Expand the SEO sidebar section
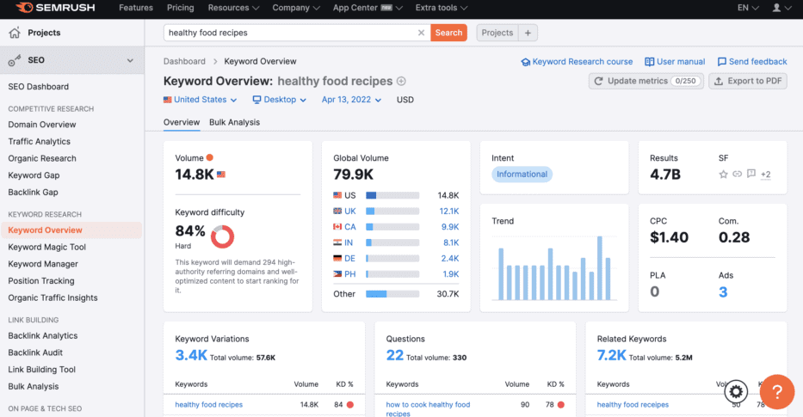This screenshot has height=417, width=803. (130, 60)
